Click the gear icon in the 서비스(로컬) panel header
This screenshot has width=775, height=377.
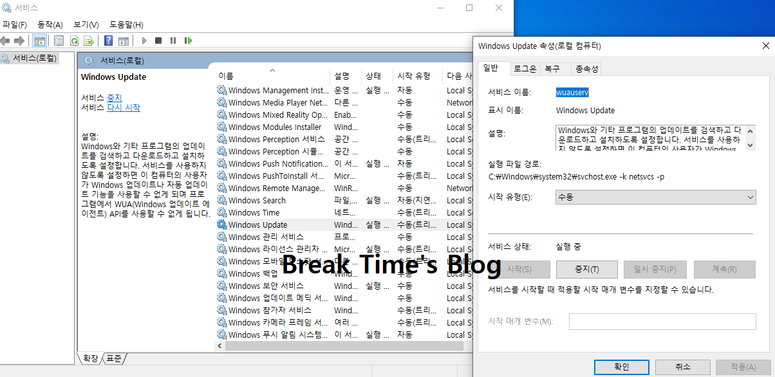[x=89, y=60]
